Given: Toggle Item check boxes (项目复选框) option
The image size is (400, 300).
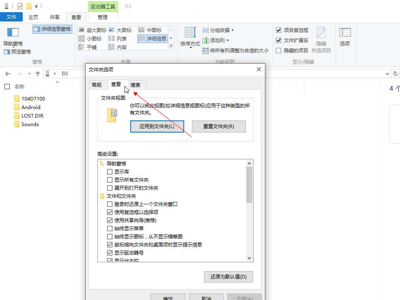Looking at the screenshot, I should pyautogui.click(x=279, y=30).
